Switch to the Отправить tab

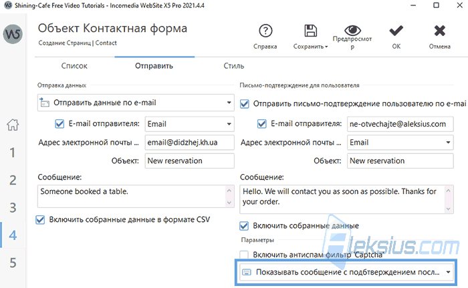point(154,66)
